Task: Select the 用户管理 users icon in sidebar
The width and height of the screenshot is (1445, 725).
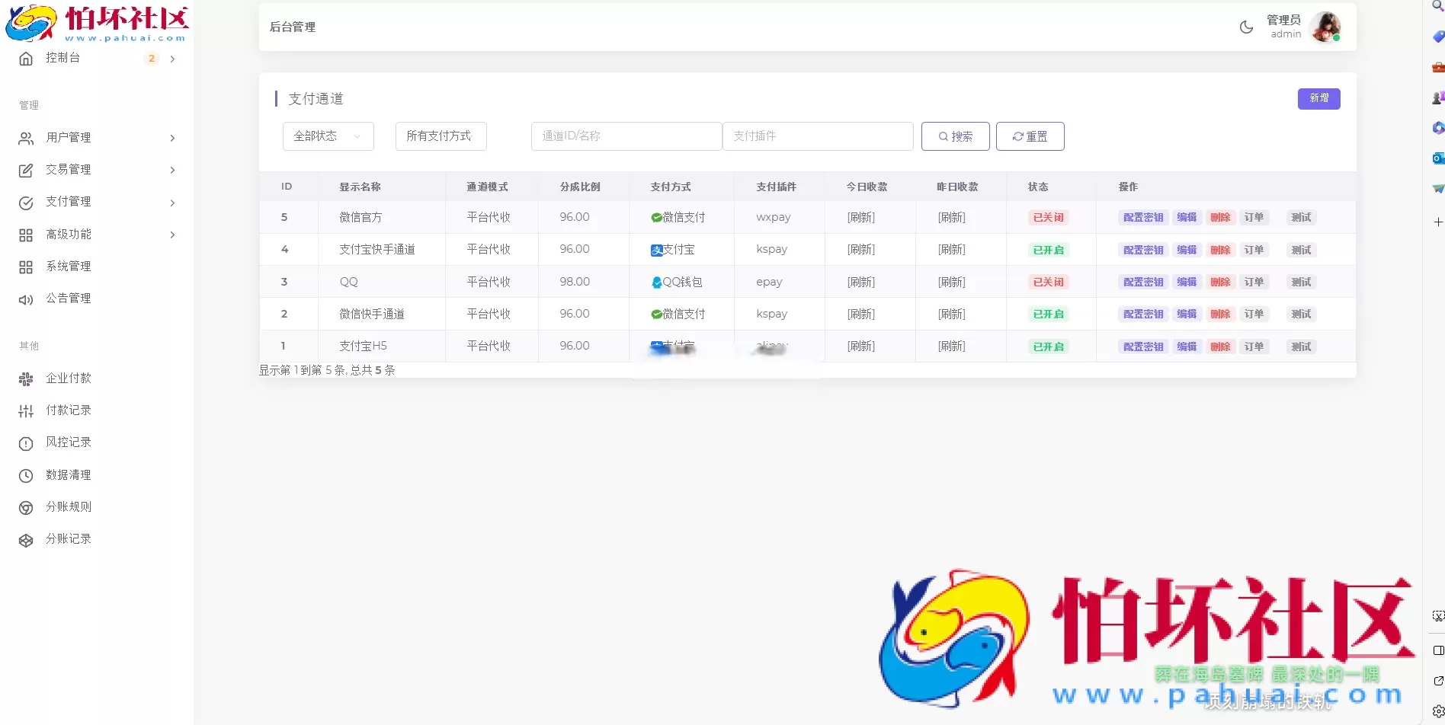Action: (25, 137)
